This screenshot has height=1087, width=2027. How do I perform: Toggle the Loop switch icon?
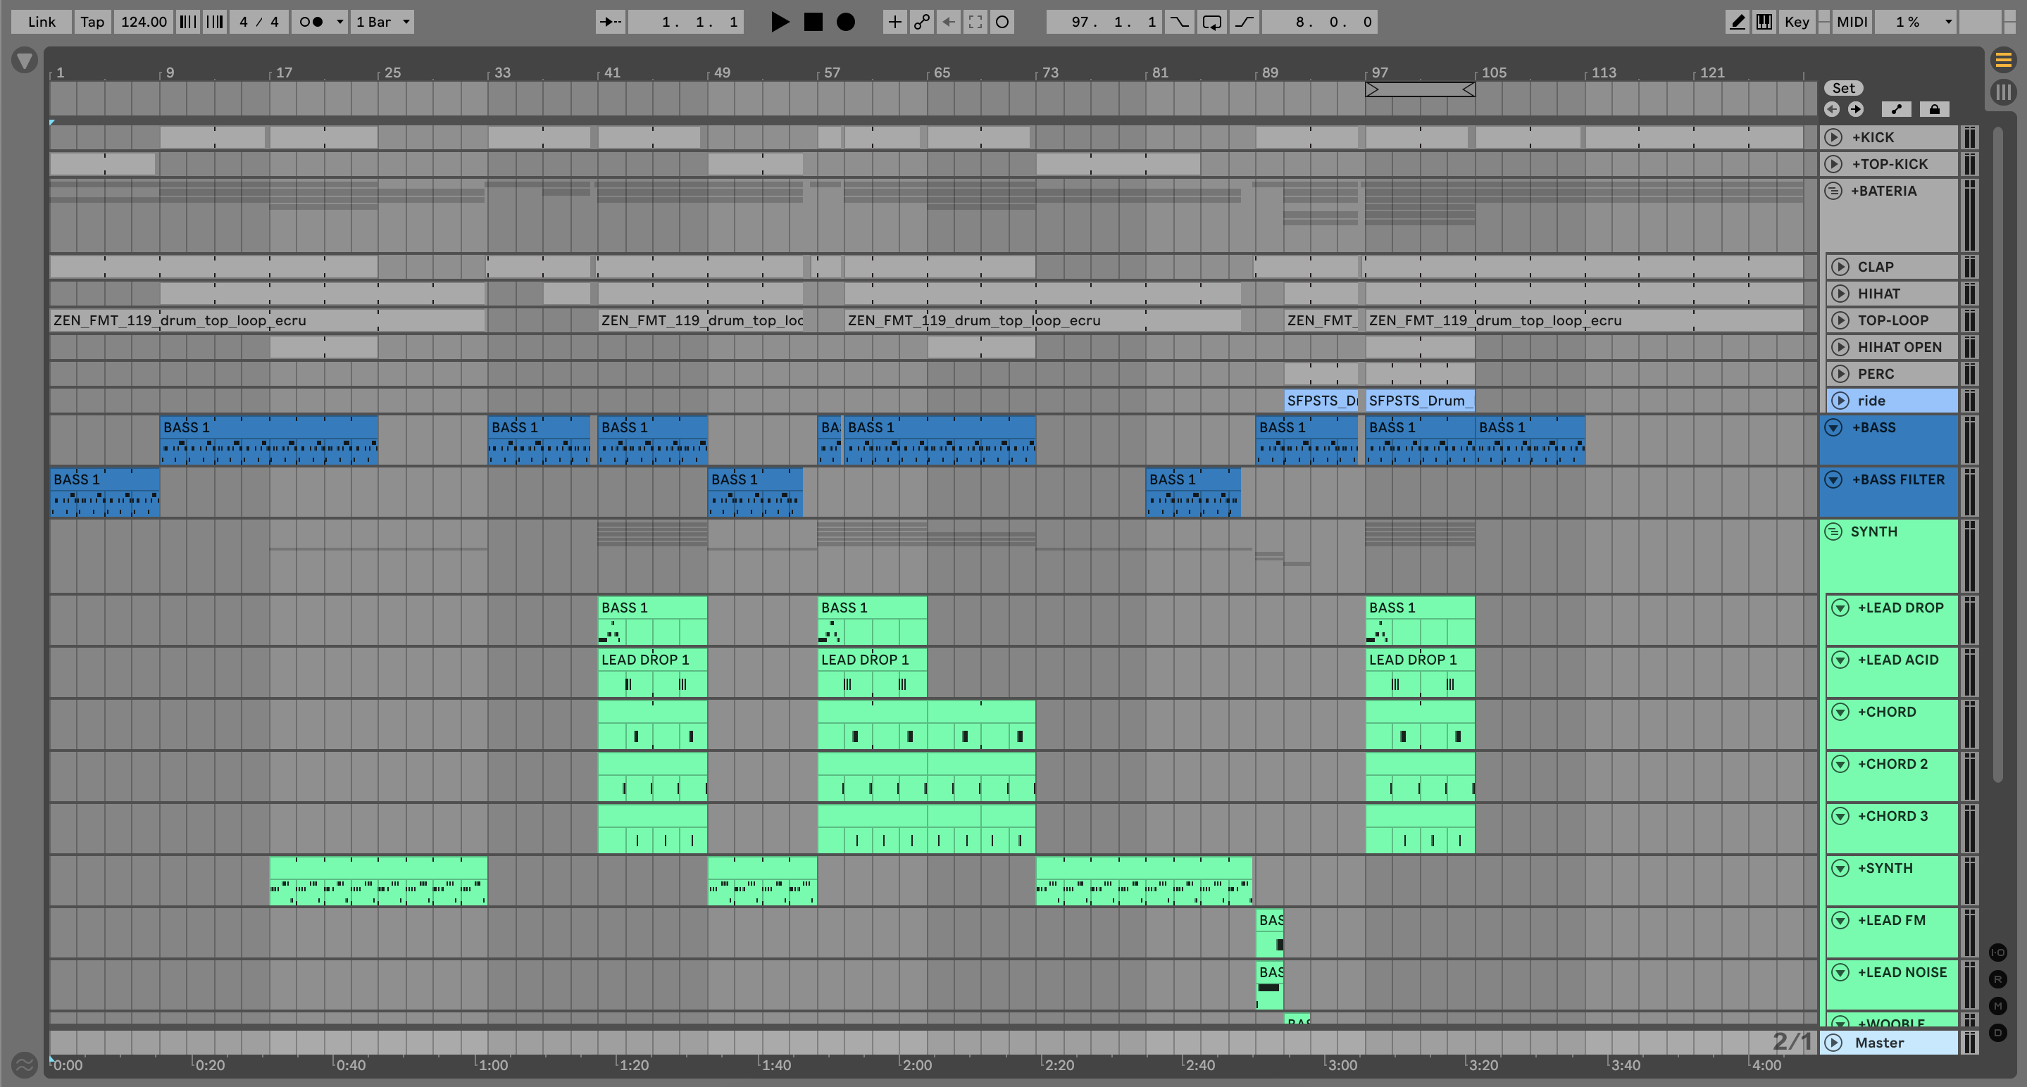pos(1212,22)
